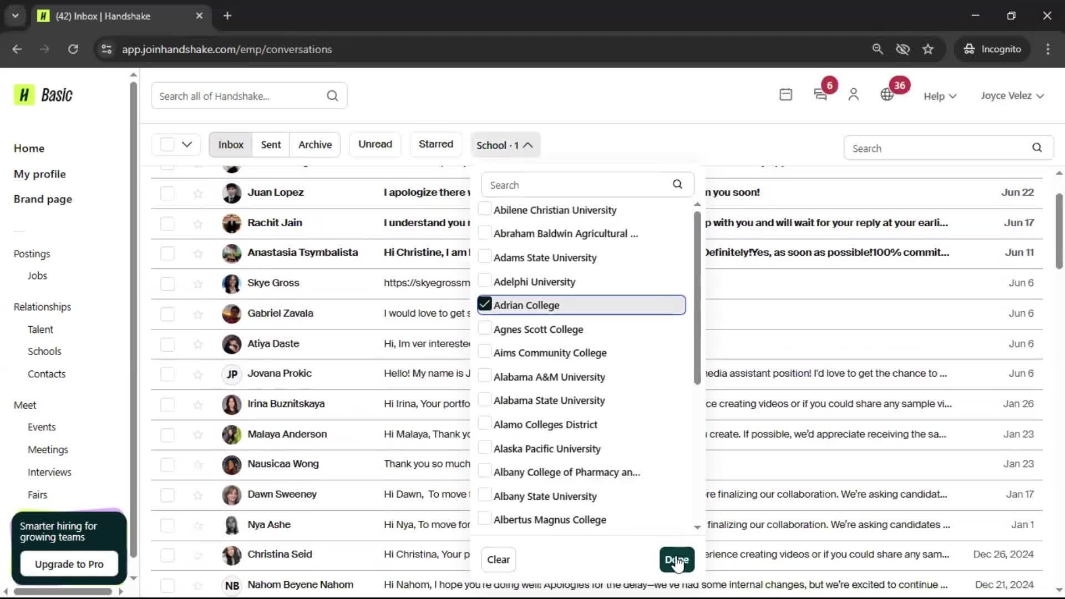Viewport: 1065px width, 599px height.
Task: Click school list scrollbar thumb
Action: tap(697, 297)
